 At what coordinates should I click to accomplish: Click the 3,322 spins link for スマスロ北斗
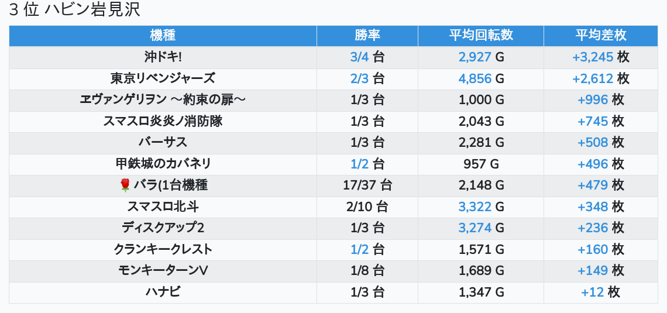(x=475, y=207)
